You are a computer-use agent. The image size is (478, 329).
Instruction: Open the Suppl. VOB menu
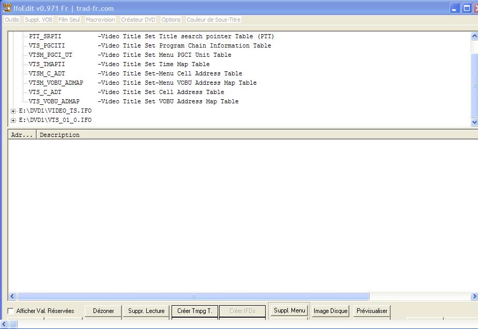pyautogui.click(x=39, y=20)
